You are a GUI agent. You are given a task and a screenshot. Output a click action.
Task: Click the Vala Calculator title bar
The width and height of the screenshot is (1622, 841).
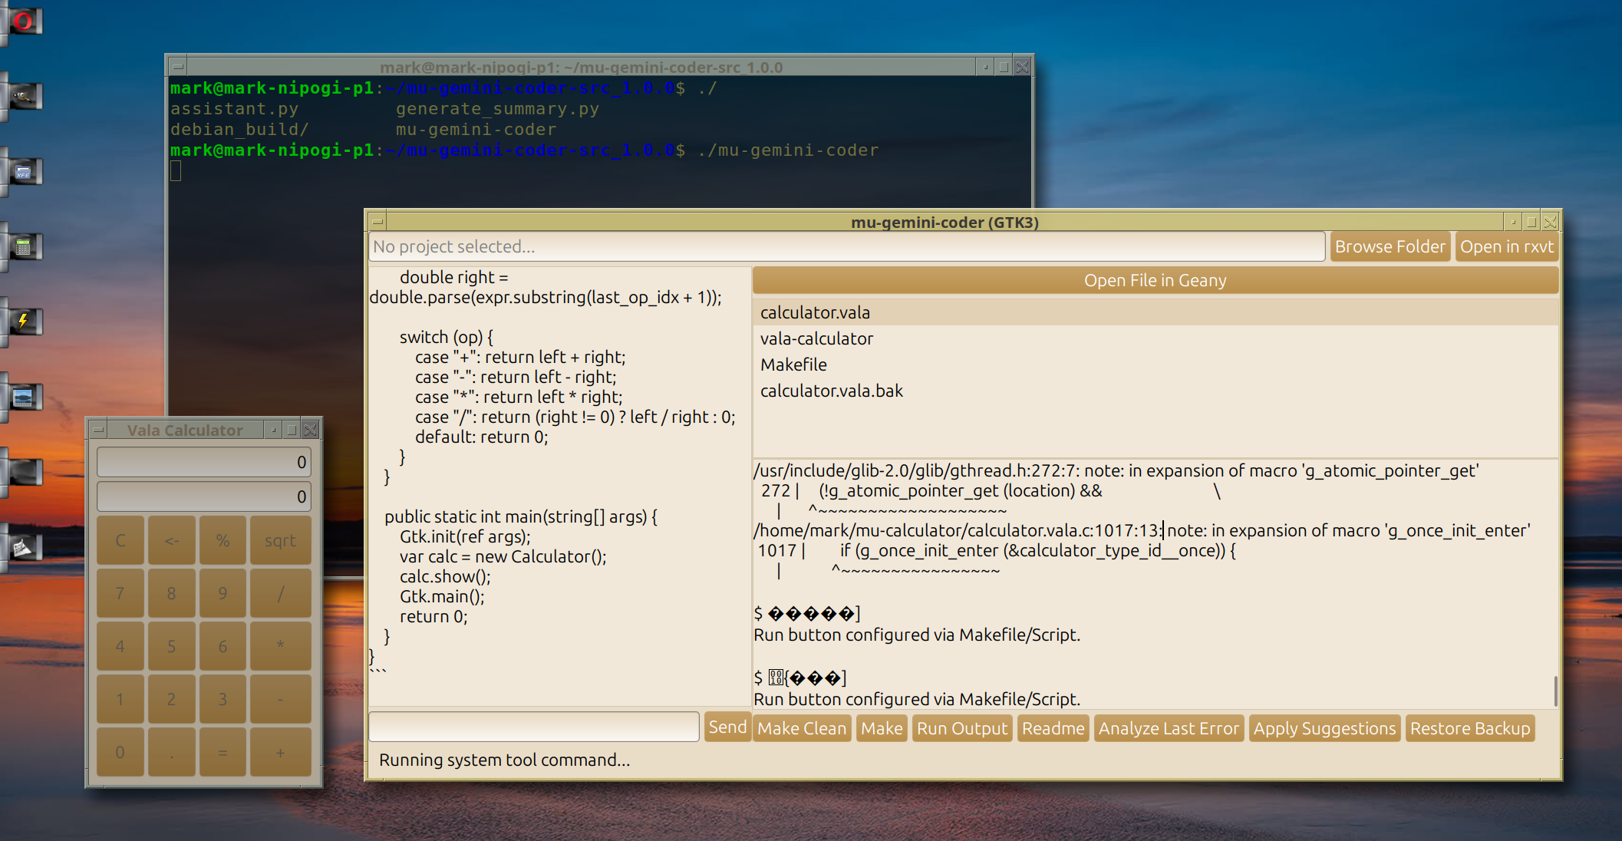tap(185, 430)
